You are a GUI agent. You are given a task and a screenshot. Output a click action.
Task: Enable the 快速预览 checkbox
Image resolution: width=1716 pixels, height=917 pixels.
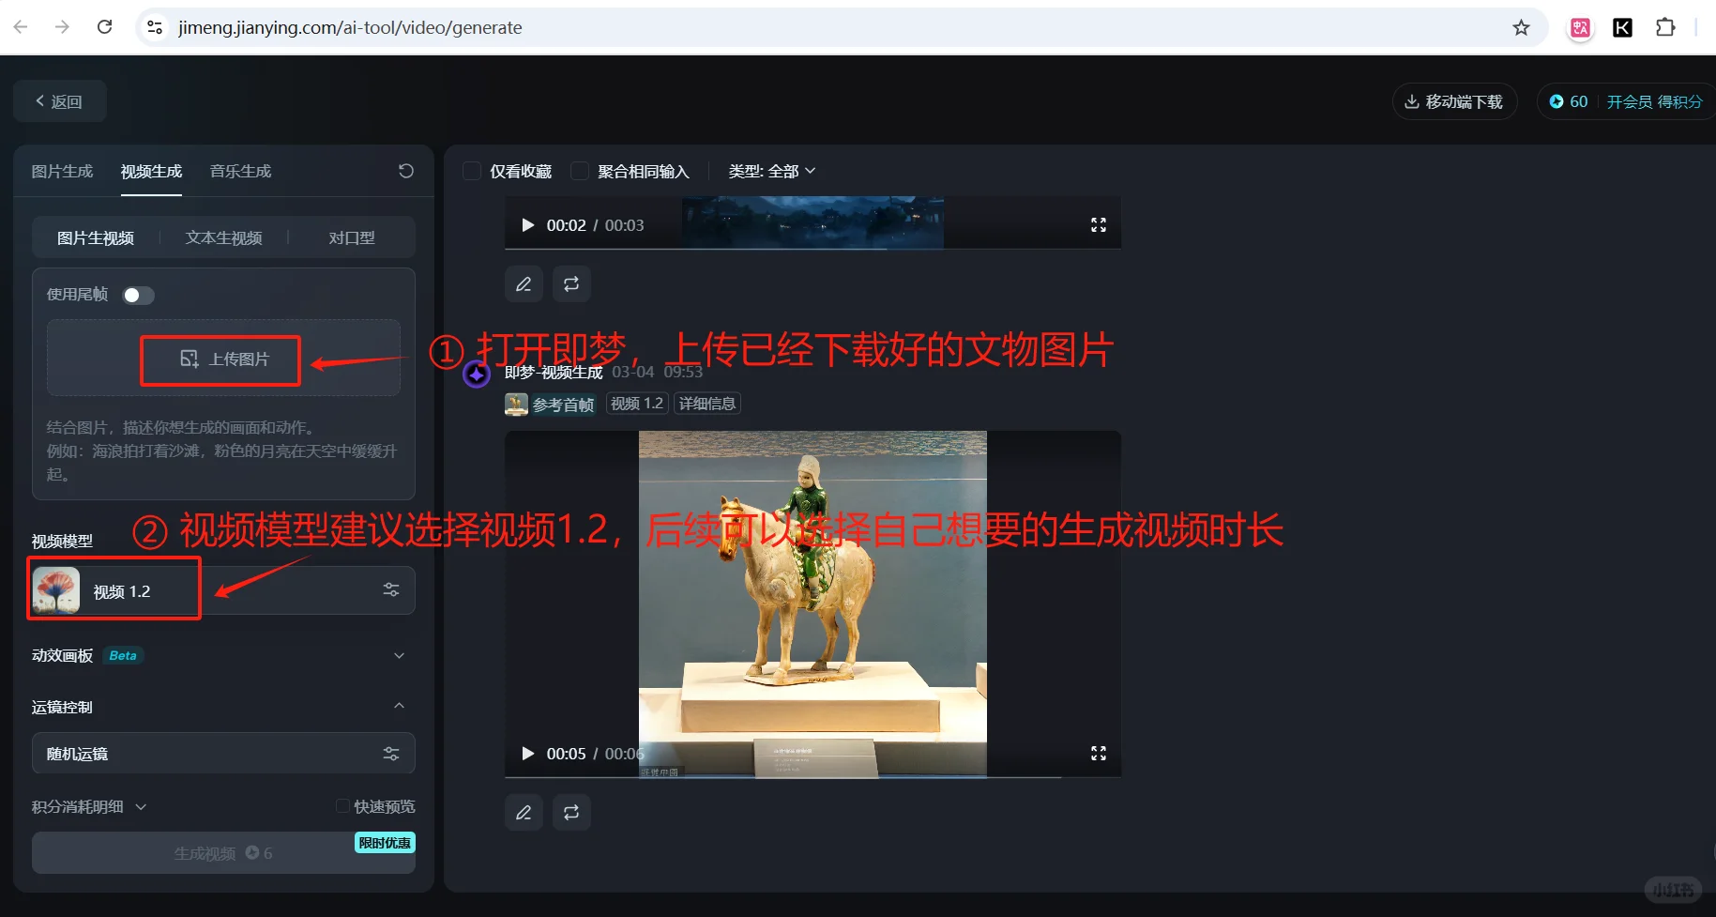[343, 805]
